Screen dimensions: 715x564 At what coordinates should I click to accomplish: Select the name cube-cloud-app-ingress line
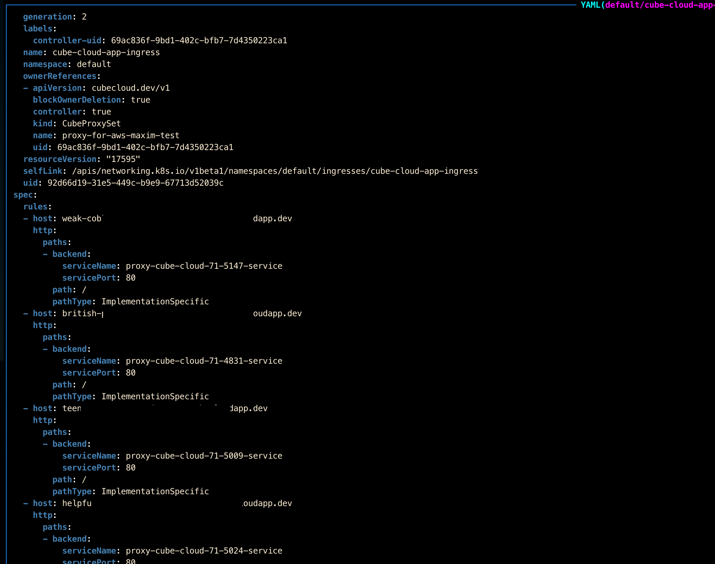tap(92, 52)
